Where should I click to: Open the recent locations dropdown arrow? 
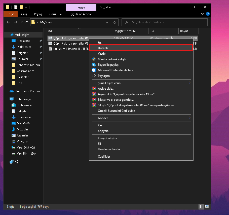[x=22, y=22]
